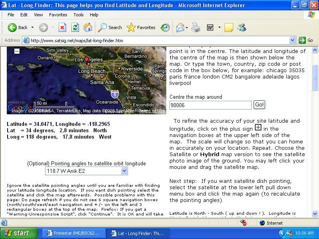Click the green Go arrow button
Image resolution: width=319 pixels, height=239 pixels.
pyautogui.click(x=302, y=40)
